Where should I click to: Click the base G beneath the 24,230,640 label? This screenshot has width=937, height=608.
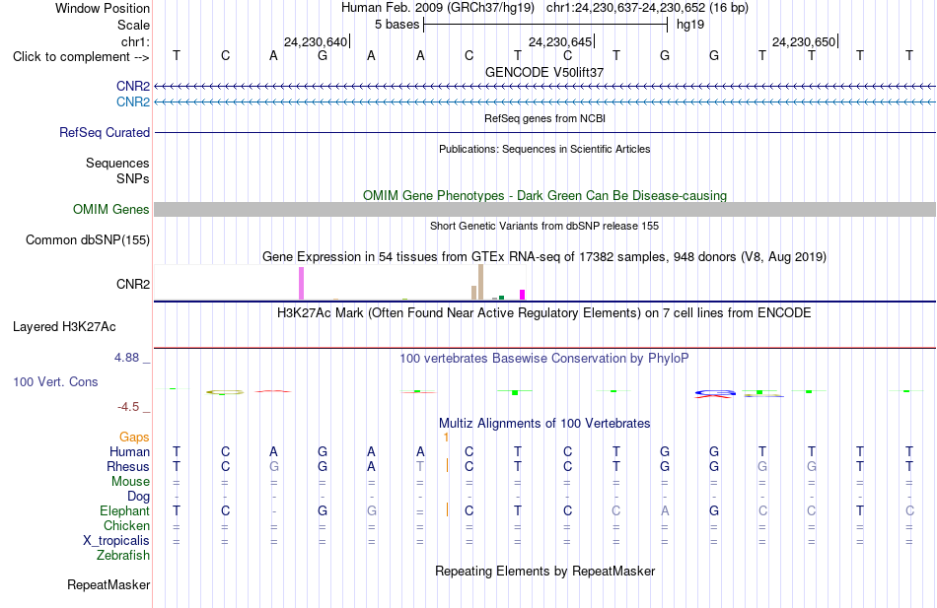click(323, 56)
